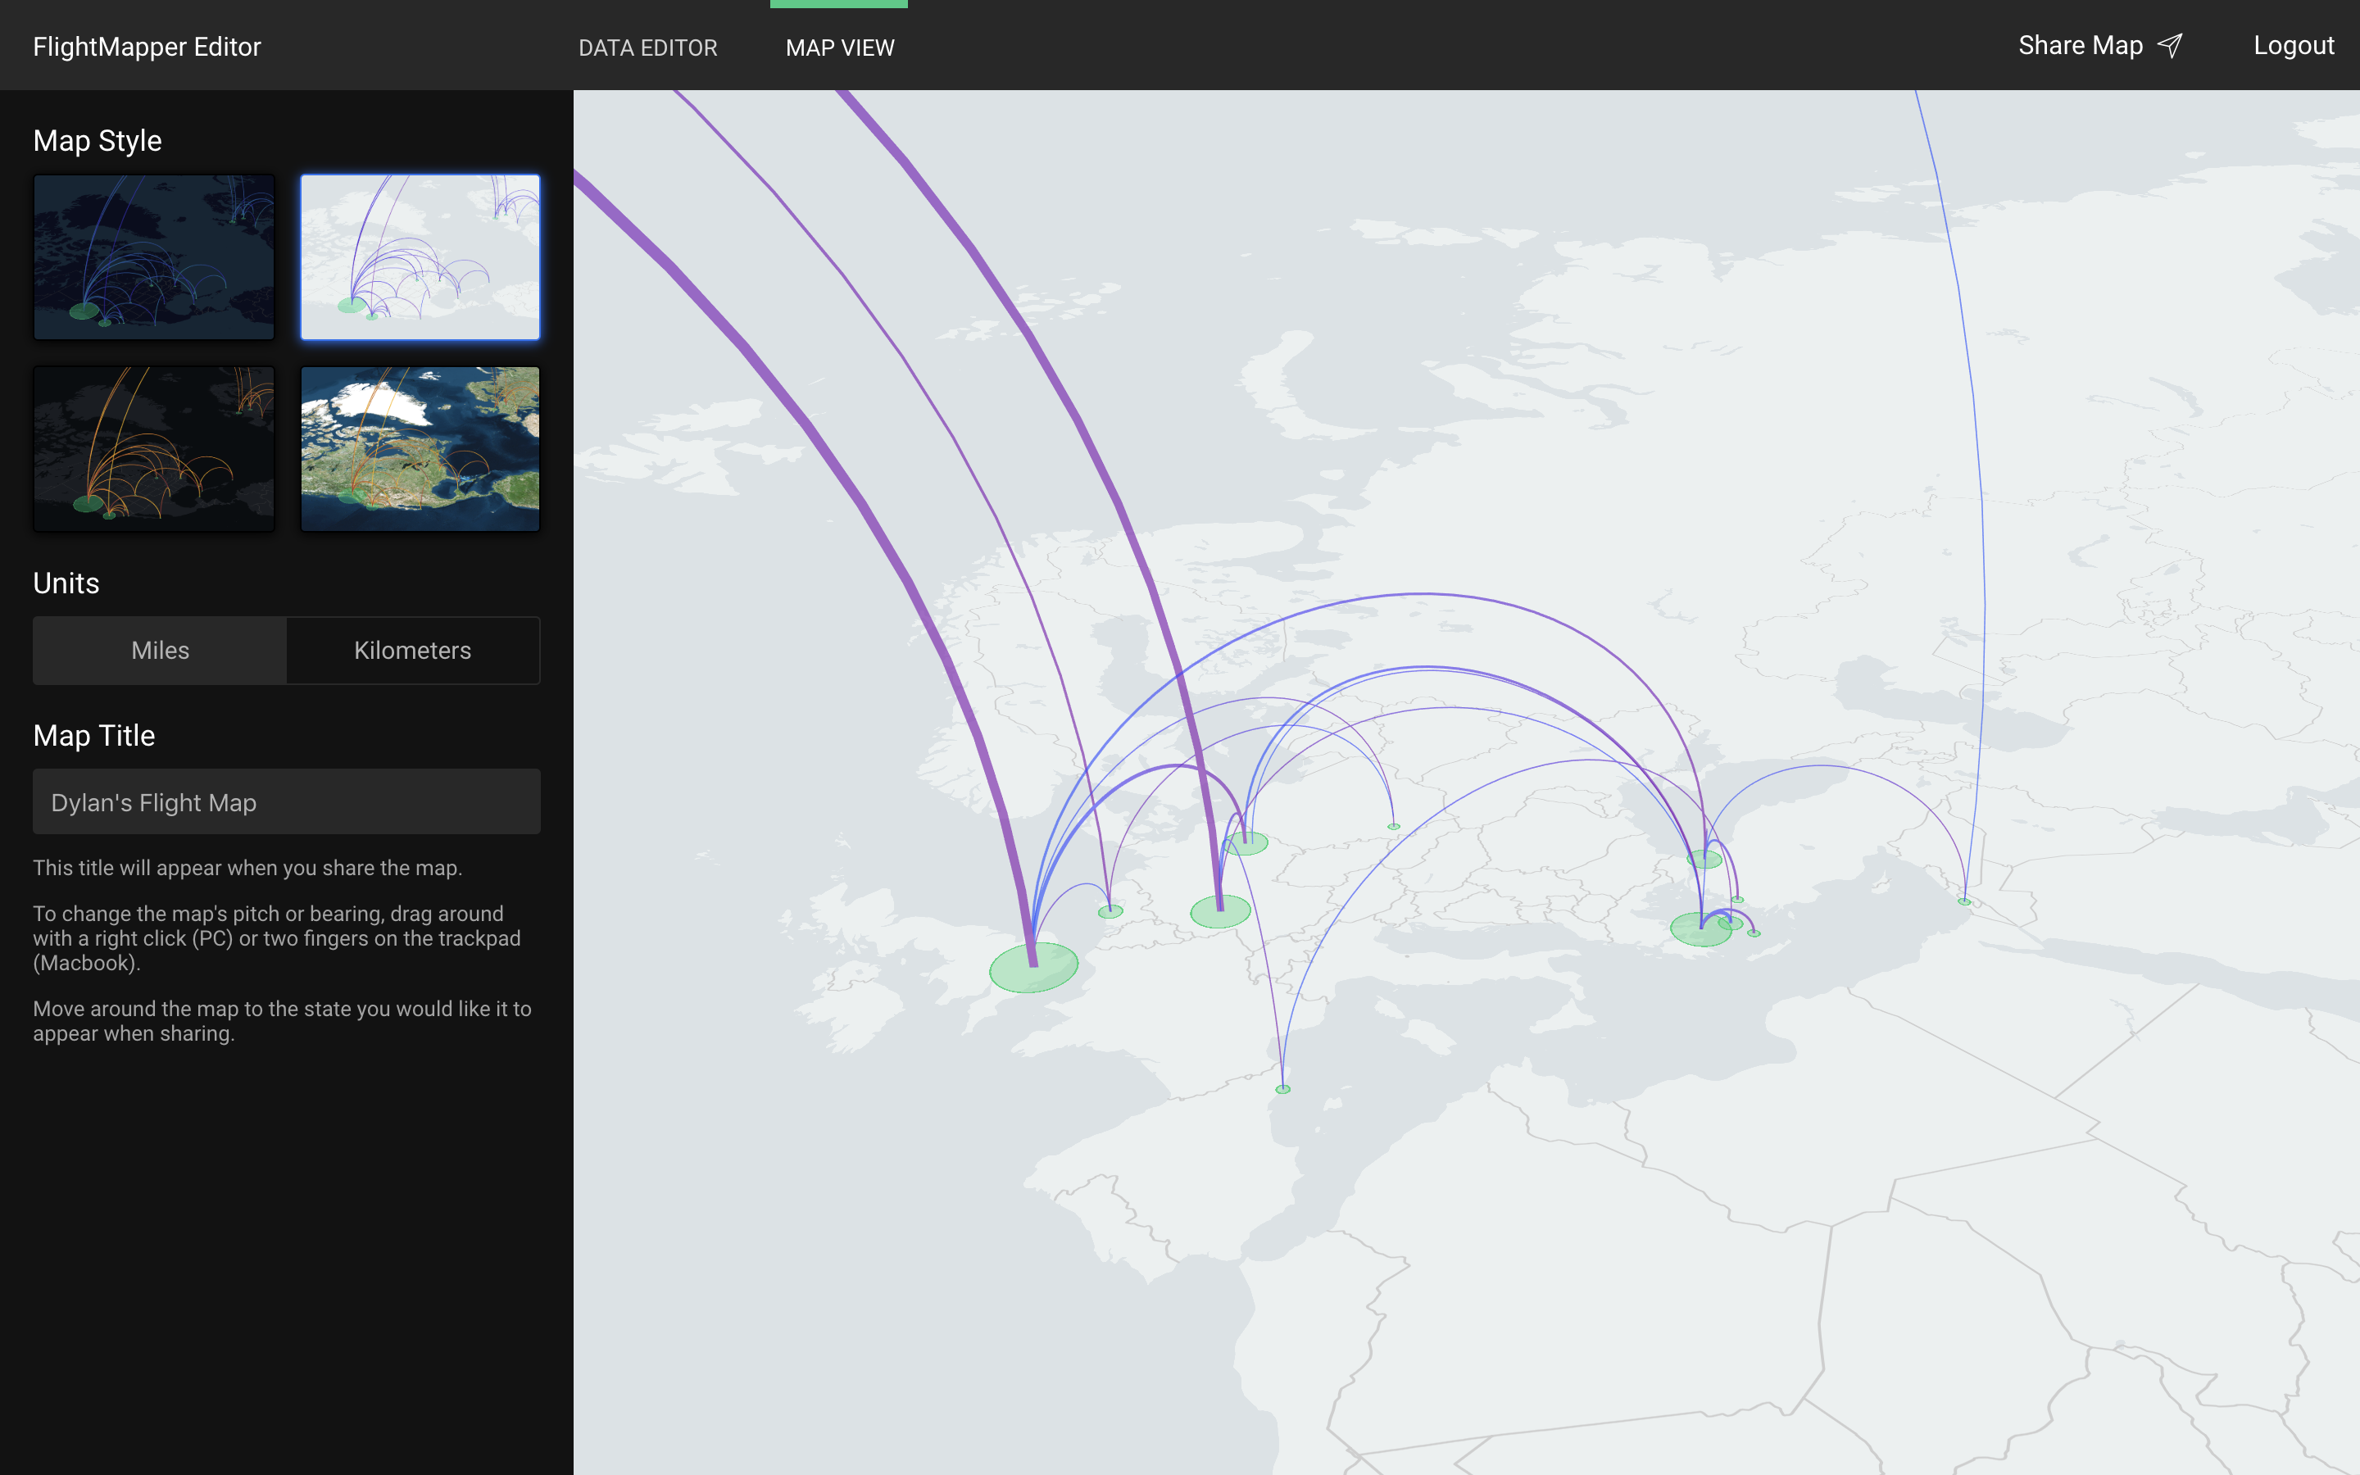Click the Share Map button

2081,45
